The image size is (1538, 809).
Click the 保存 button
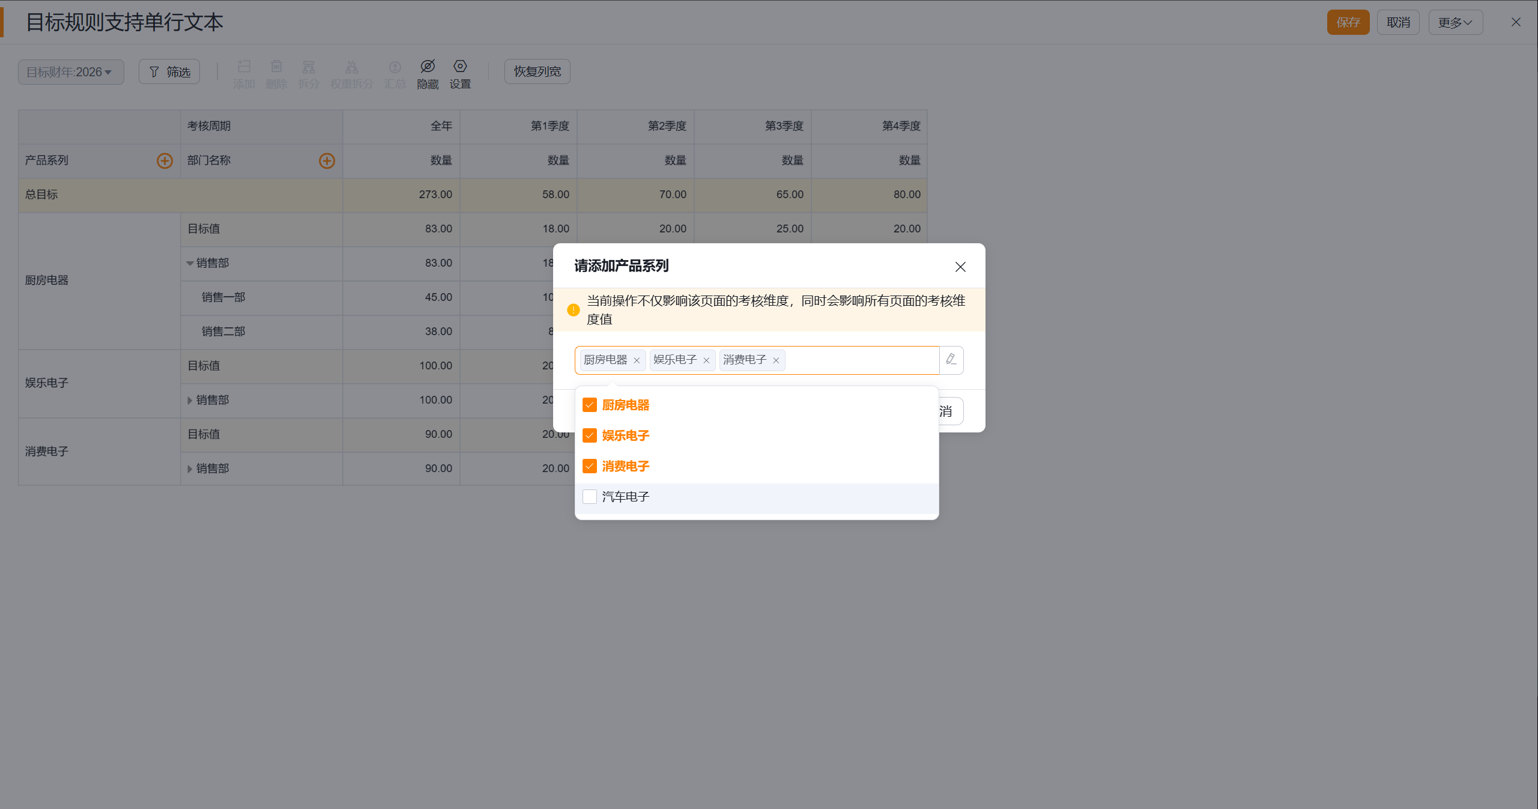pos(1348,22)
